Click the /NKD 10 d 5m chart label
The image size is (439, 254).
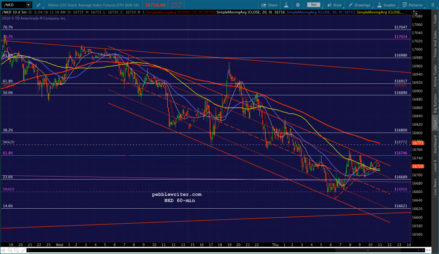click(x=15, y=12)
